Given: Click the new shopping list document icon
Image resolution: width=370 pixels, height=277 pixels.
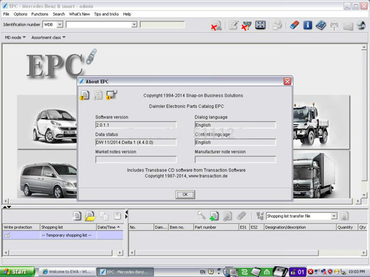Looking at the screenshot, I should pos(77,216).
